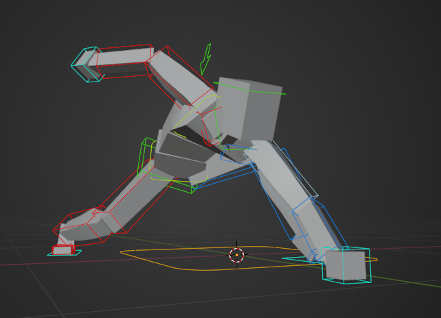
Task: Click the 3D cursor at the scene origin
Action: [x=237, y=255]
